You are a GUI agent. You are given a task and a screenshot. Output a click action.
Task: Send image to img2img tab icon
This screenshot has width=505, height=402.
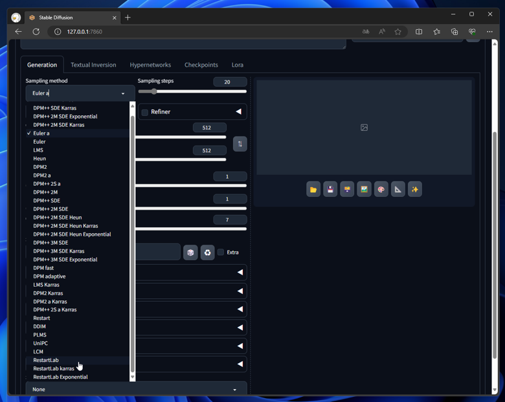(x=365, y=190)
